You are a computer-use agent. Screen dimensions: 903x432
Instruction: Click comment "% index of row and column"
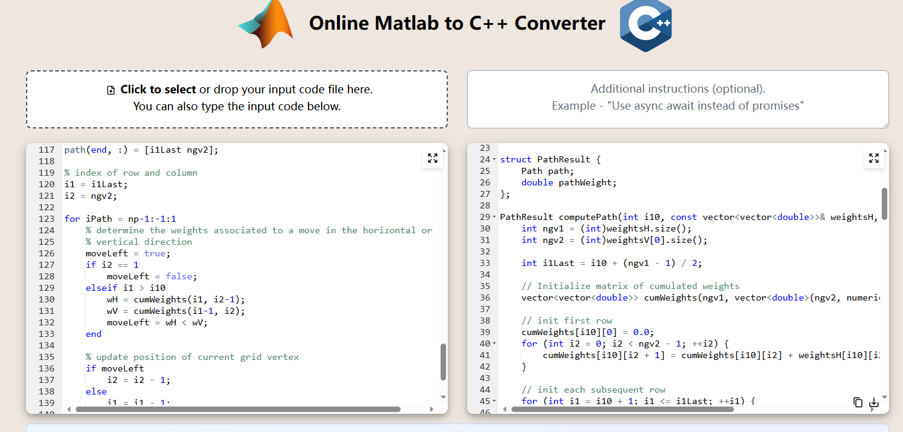[x=131, y=173]
